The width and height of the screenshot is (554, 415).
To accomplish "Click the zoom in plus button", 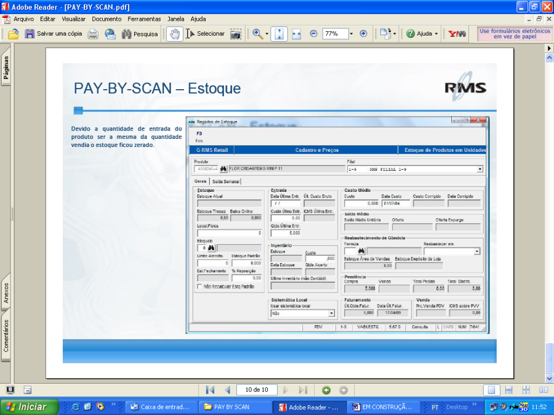I will pos(363,34).
